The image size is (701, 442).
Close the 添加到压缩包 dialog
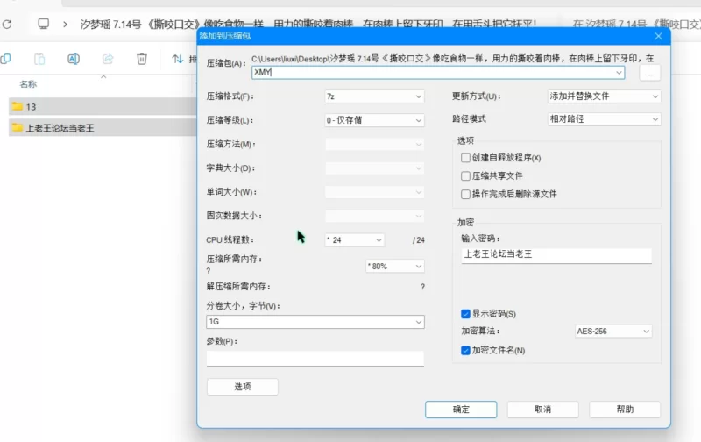(659, 36)
